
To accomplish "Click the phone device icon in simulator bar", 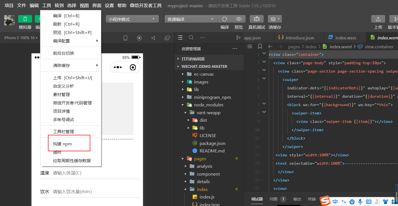I will [125, 38].
